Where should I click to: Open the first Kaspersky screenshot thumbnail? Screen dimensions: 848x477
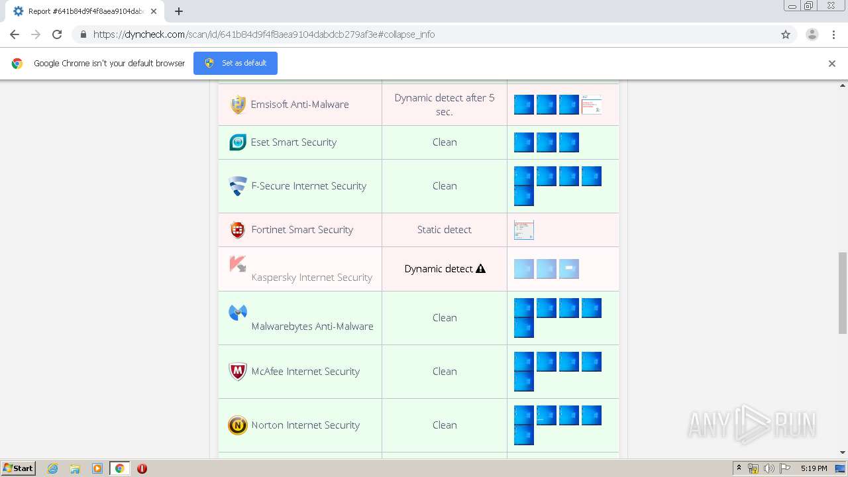click(524, 269)
